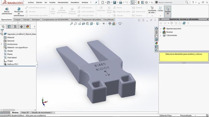Click the Help question mark icon
This screenshot has height=117, width=209.
point(193,2)
